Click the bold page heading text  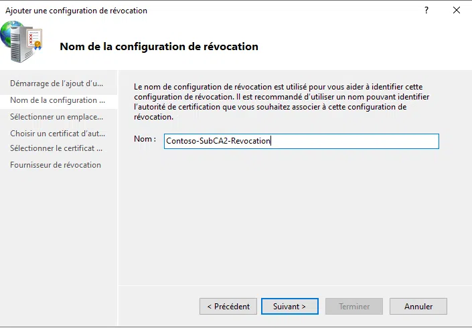tap(159, 47)
